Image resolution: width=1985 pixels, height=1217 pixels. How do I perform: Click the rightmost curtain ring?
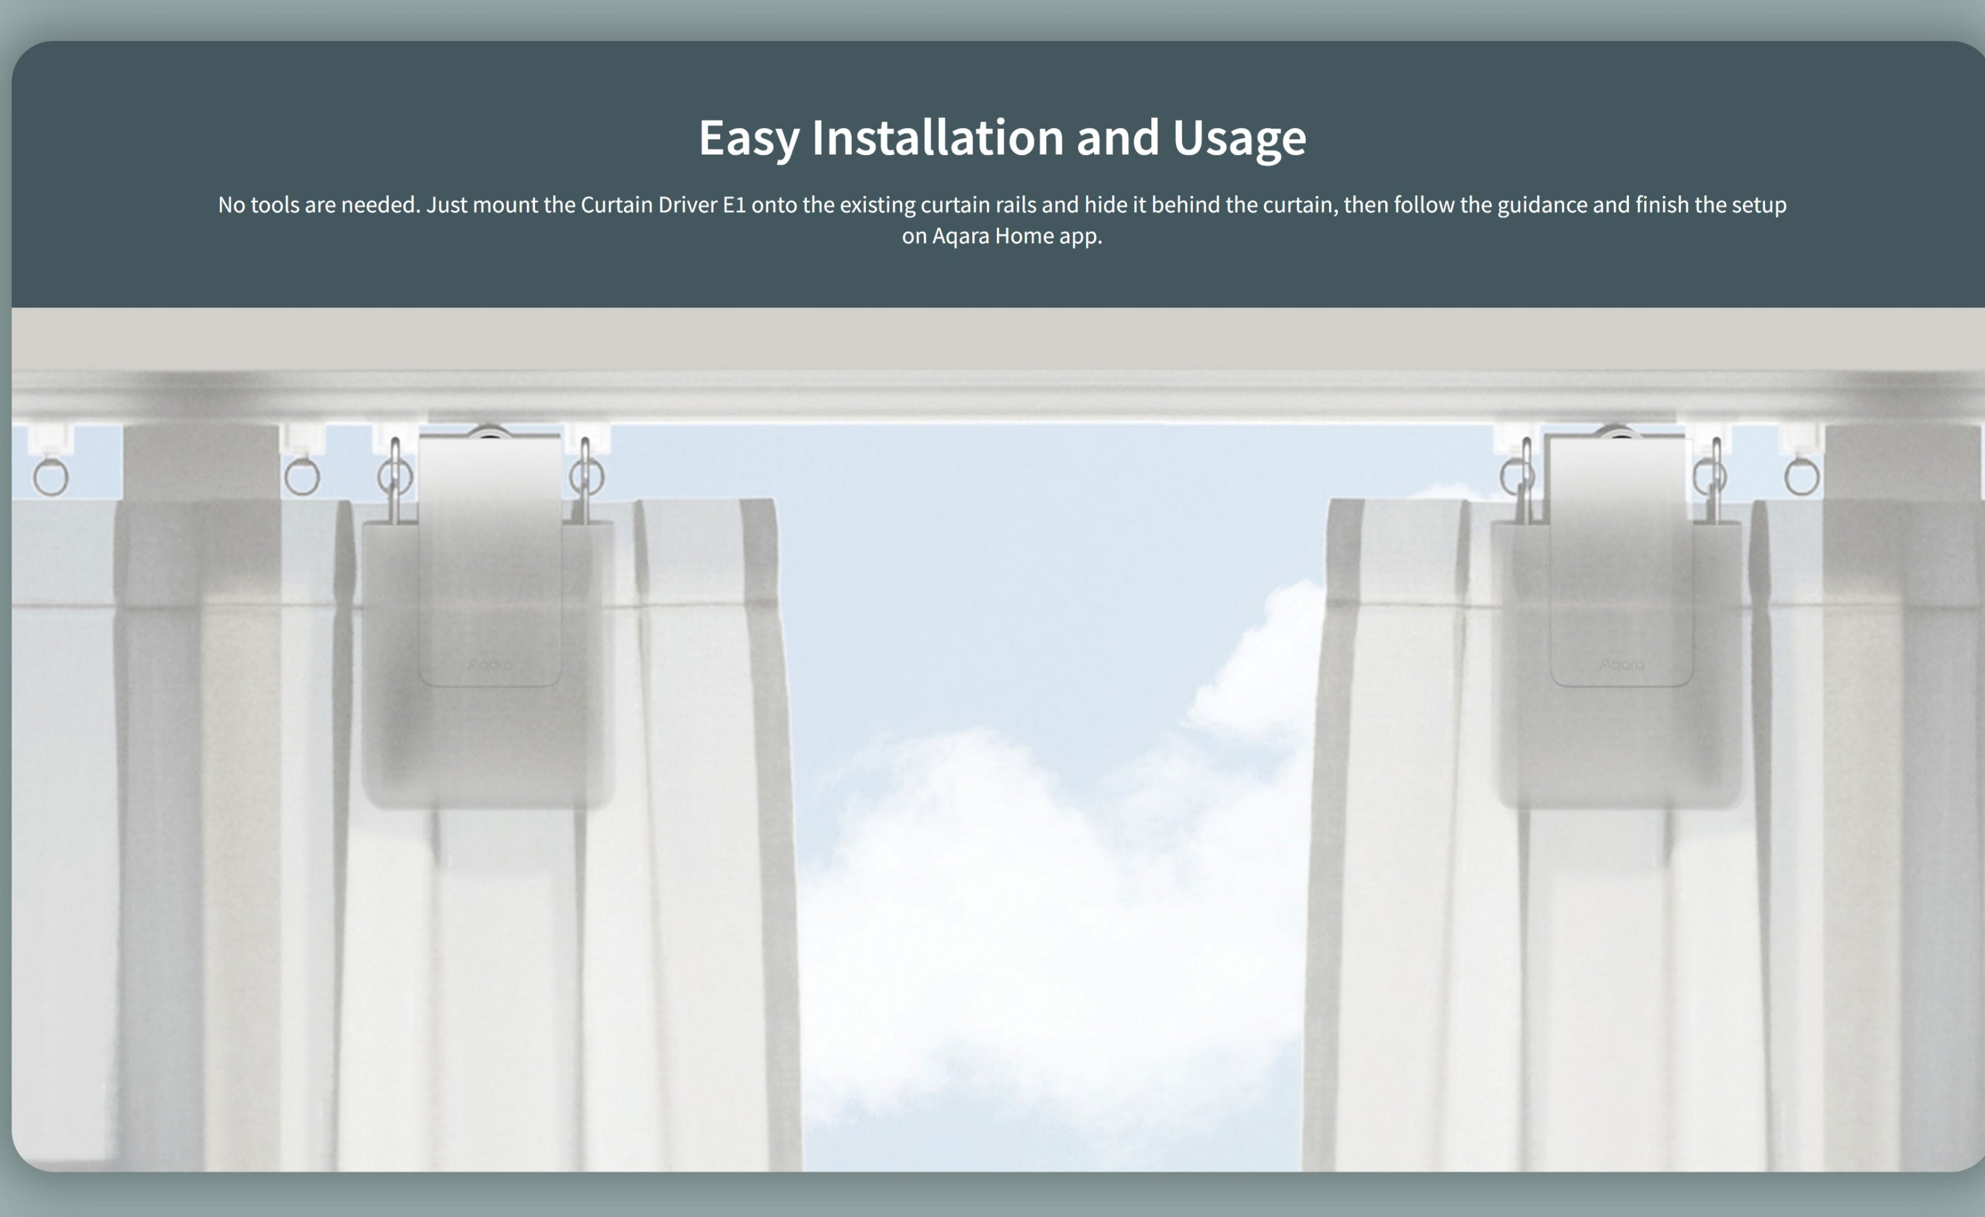click(x=1802, y=478)
